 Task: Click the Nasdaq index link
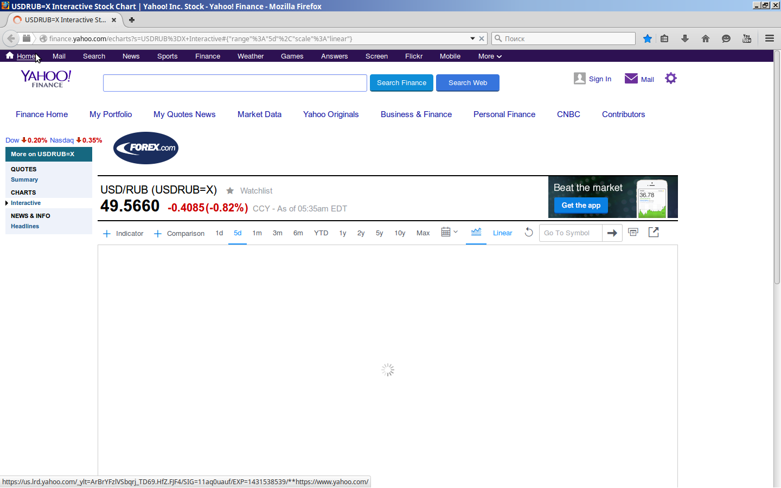[62, 140]
